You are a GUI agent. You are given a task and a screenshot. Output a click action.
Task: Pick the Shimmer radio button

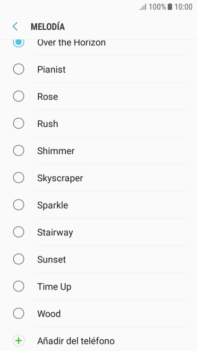pyautogui.click(x=18, y=150)
